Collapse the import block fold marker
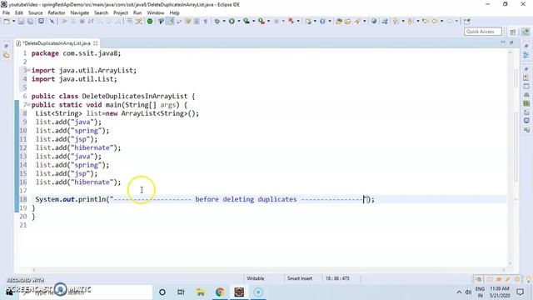This screenshot has width=533, height=300. coord(29,70)
